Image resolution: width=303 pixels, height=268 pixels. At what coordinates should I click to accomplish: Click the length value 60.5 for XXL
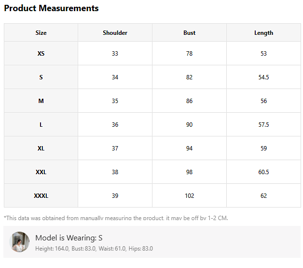(x=263, y=172)
